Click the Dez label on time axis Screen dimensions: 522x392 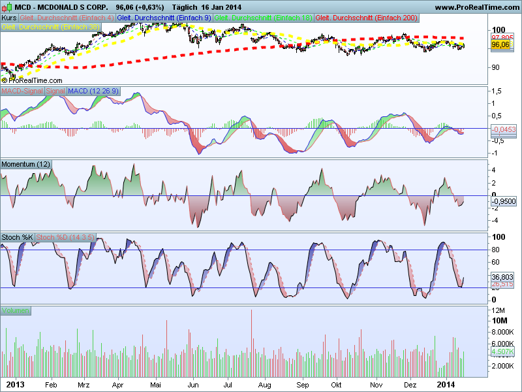coord(410,385)
